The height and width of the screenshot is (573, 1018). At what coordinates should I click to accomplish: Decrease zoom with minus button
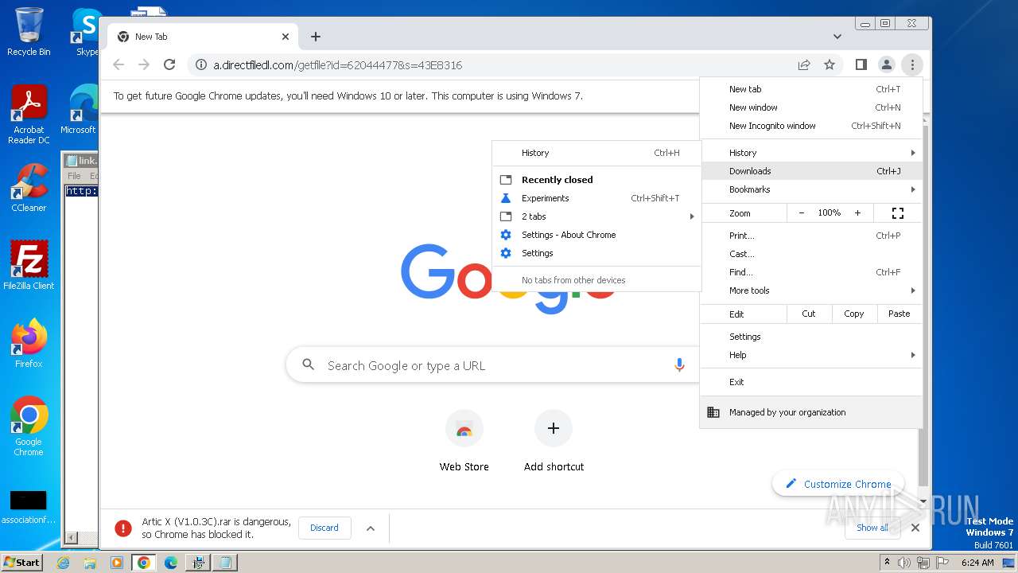[x=802, y=213]
